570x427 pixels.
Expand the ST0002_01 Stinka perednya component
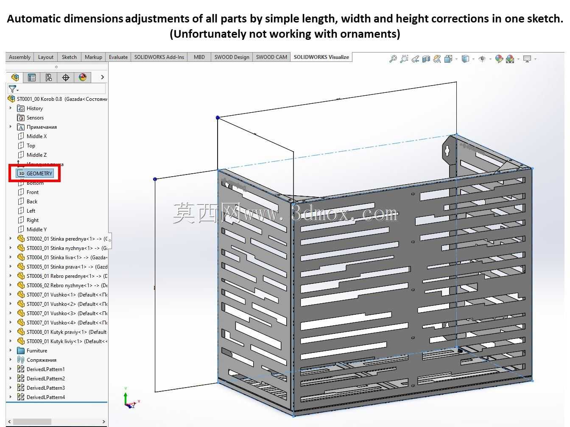[11, 238]
